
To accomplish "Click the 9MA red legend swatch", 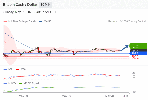I will 17,69.
